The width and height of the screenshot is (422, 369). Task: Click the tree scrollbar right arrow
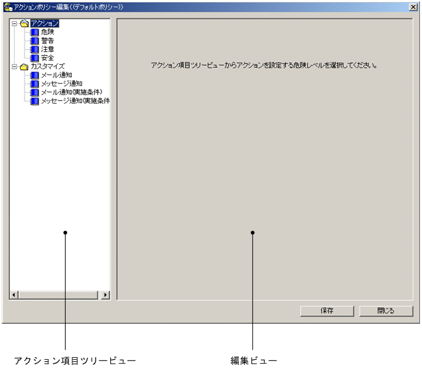(x=105, y=295)
